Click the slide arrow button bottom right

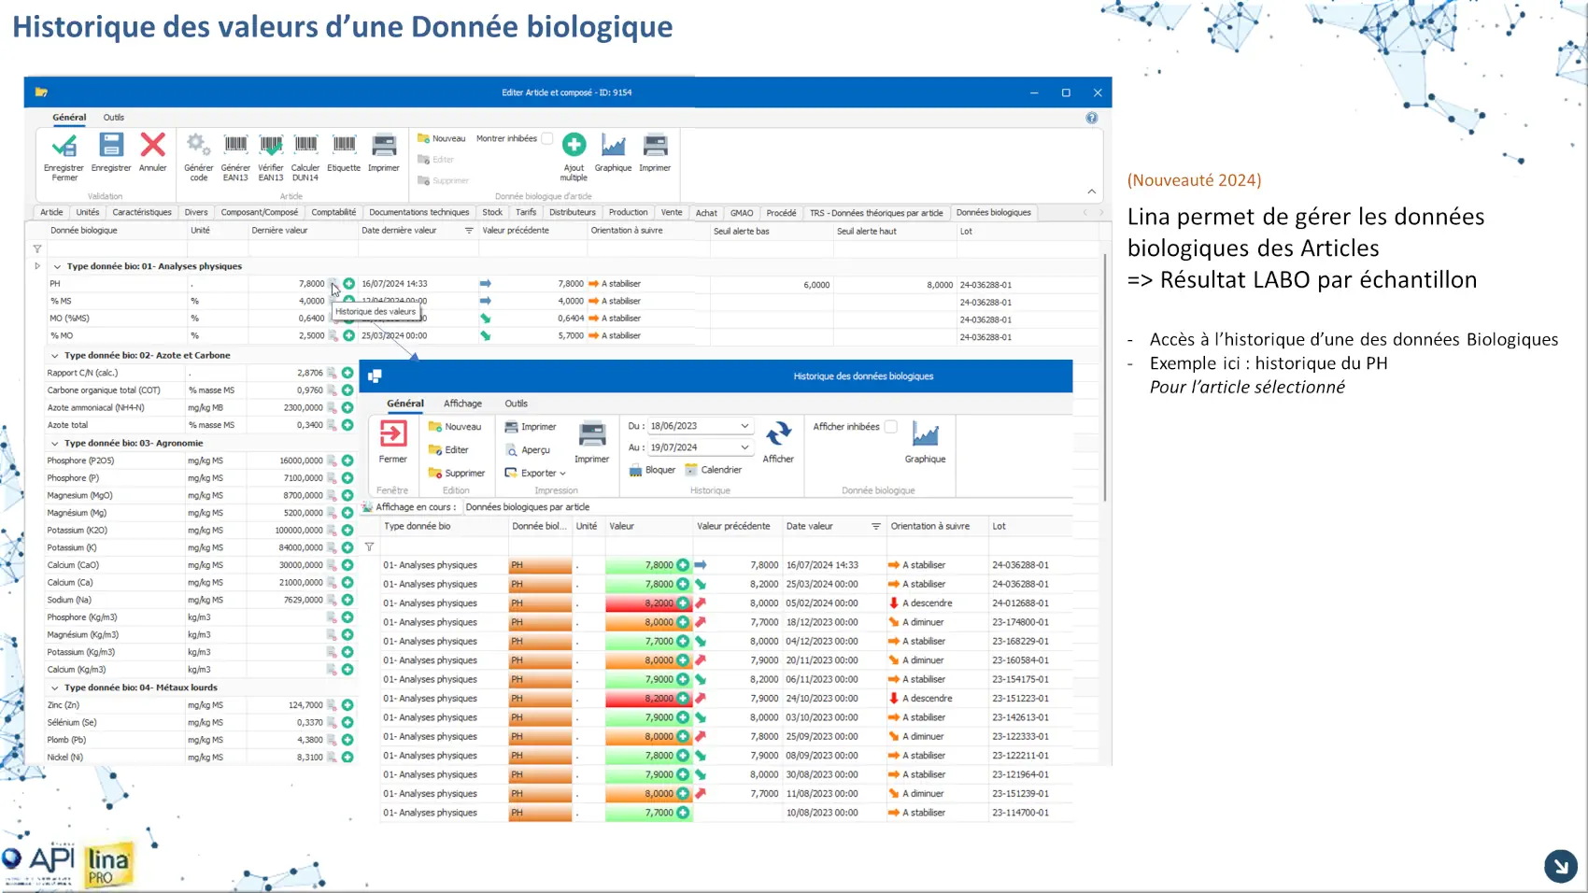pyautogui.click(x=1560, y=866)
